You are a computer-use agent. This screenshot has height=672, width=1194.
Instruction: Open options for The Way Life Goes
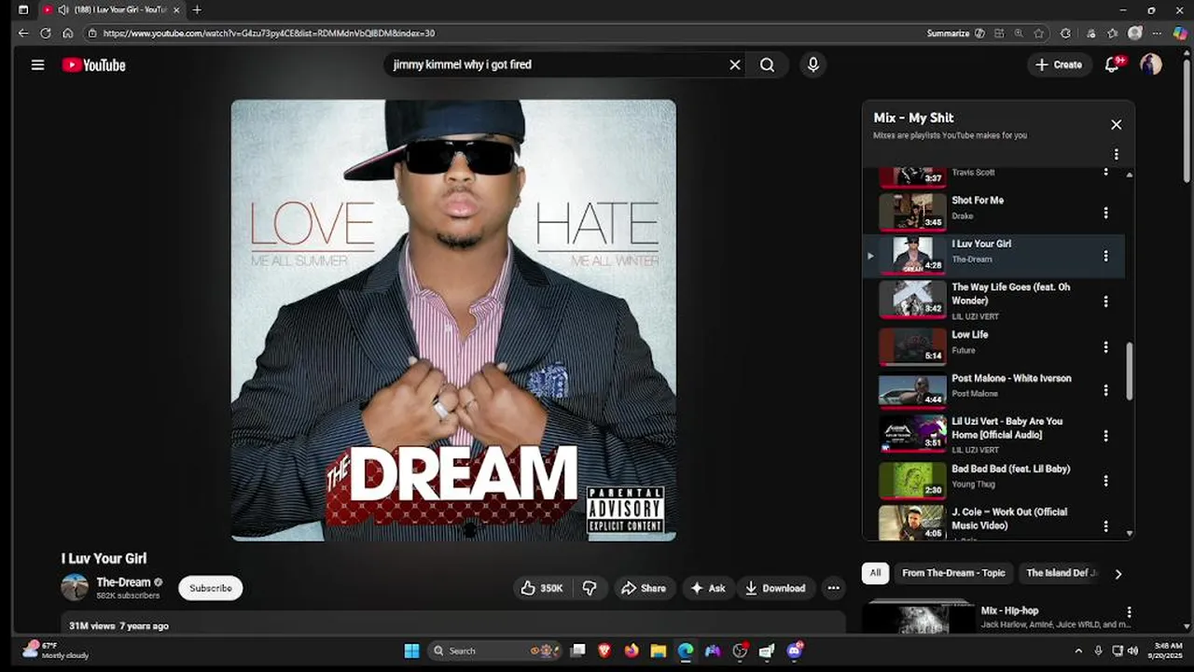pos(1105,301)
